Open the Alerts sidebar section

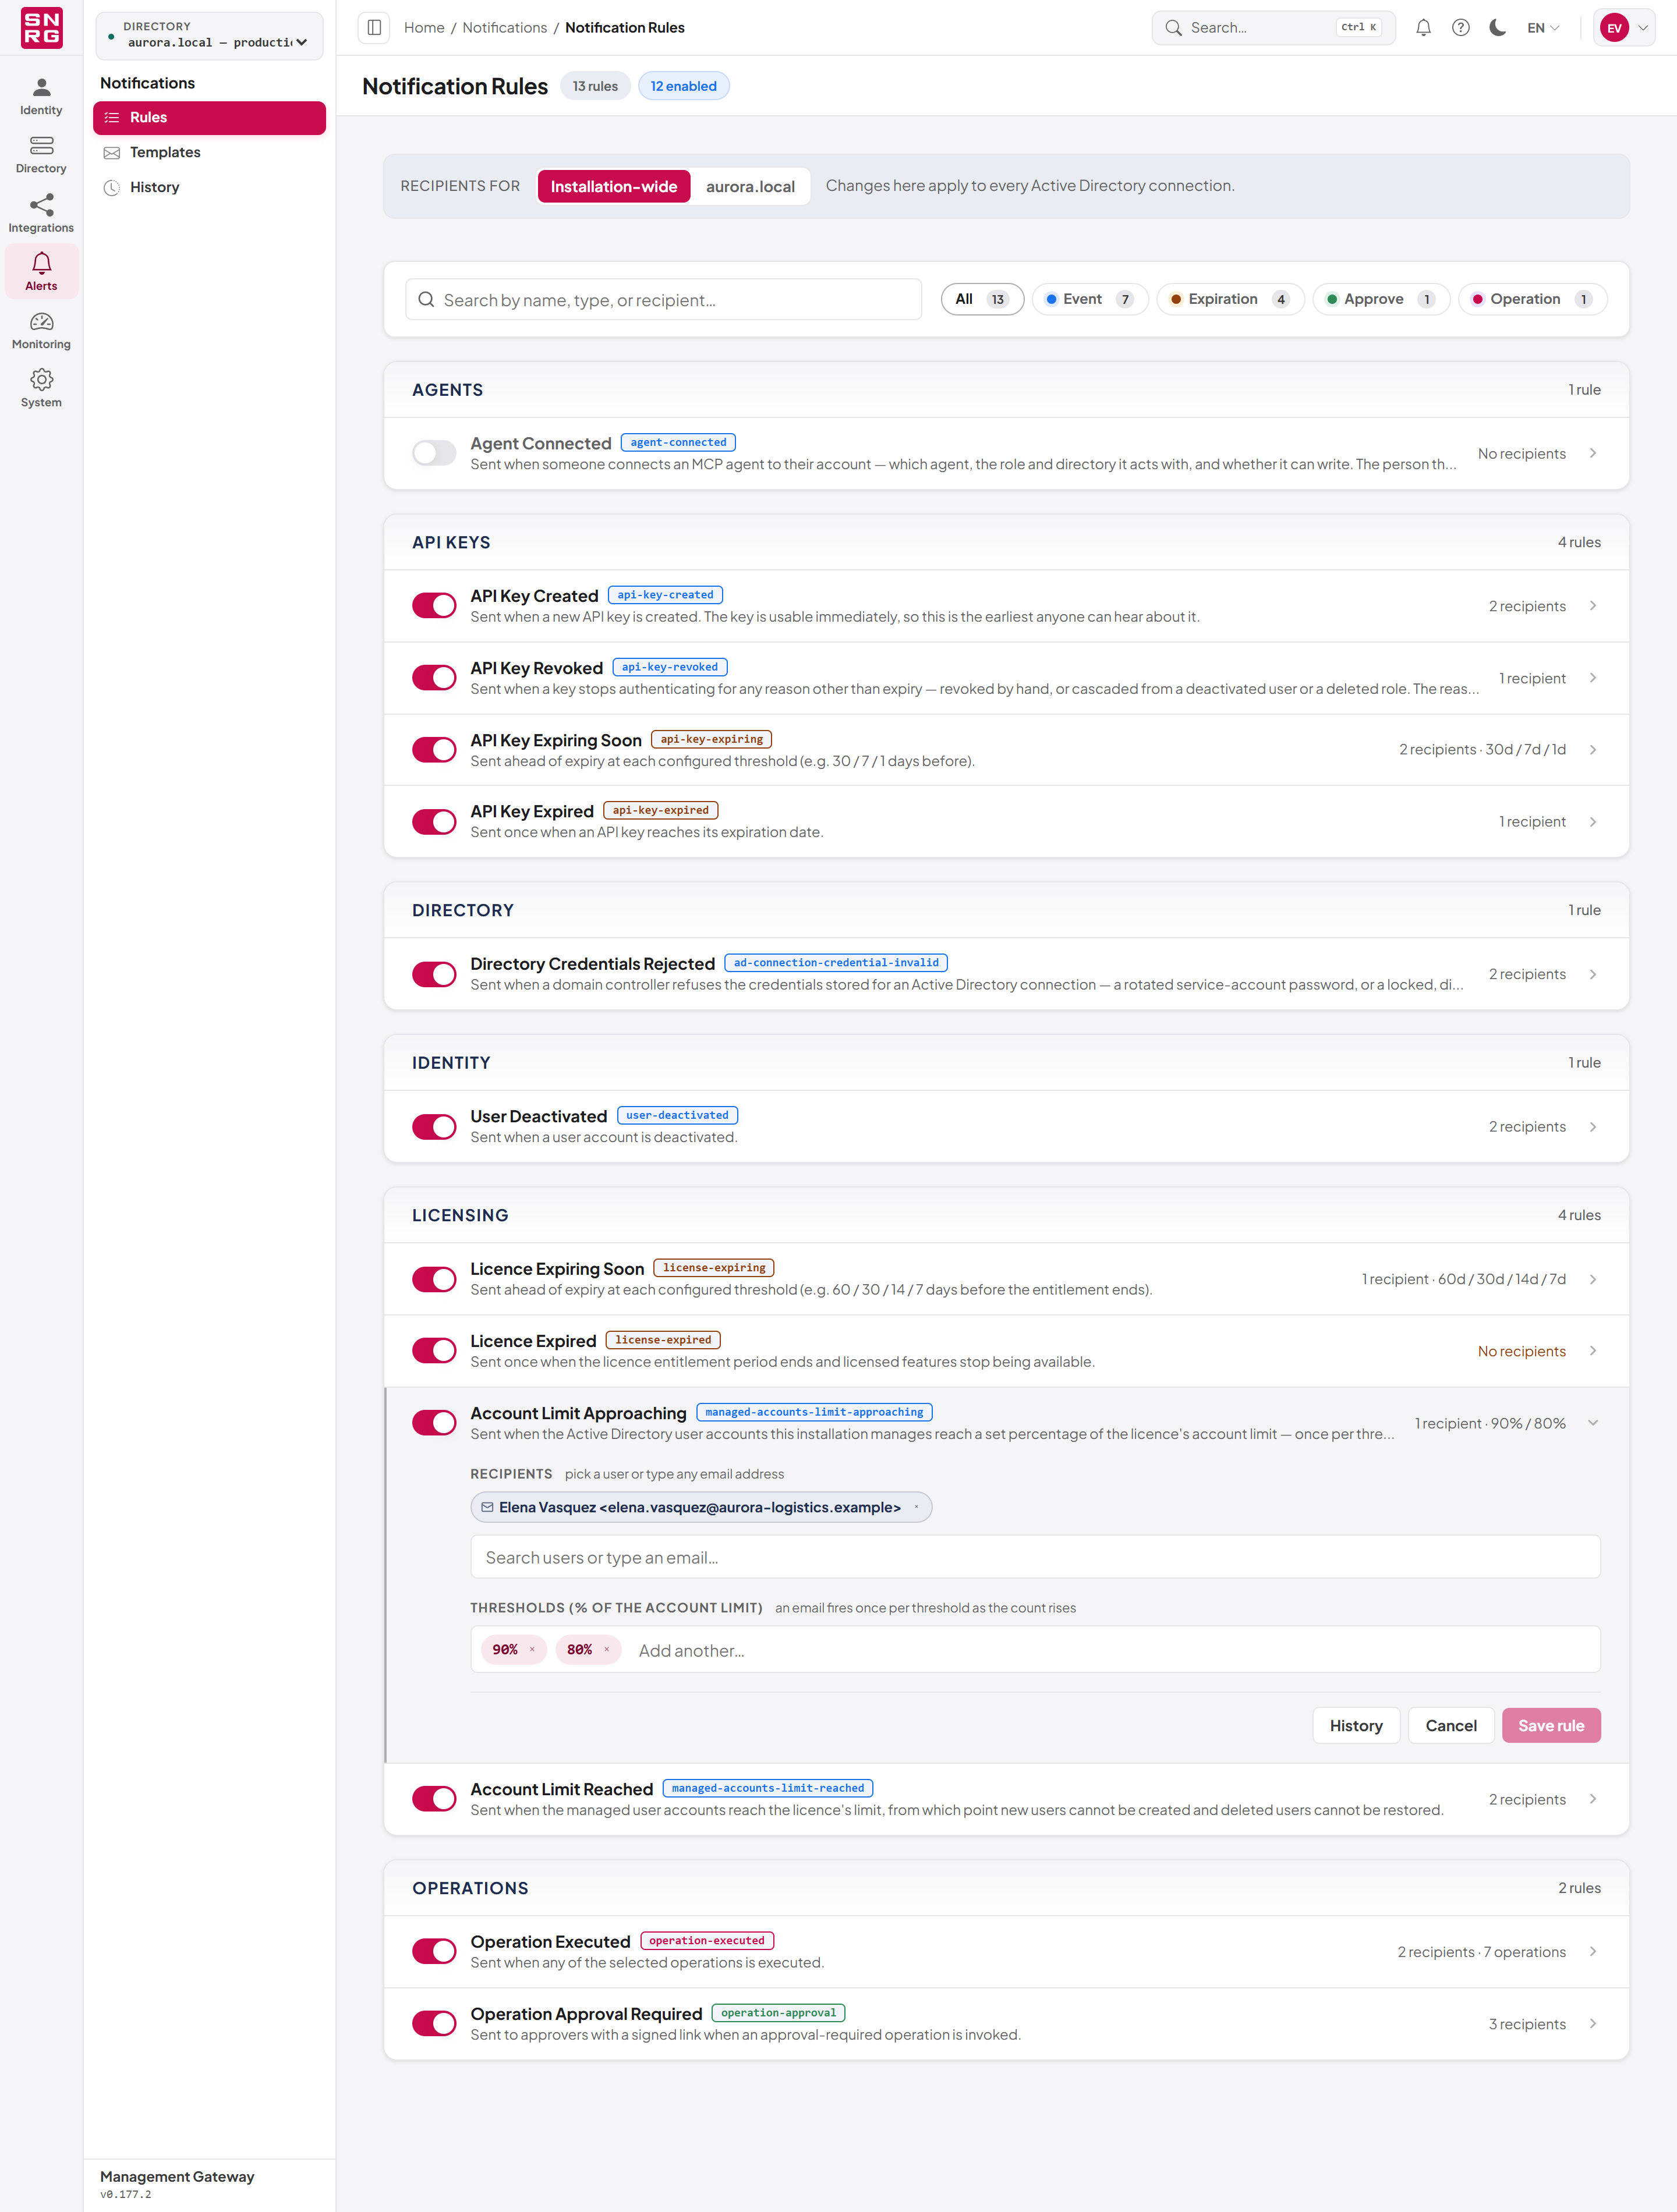coord(41,272)
